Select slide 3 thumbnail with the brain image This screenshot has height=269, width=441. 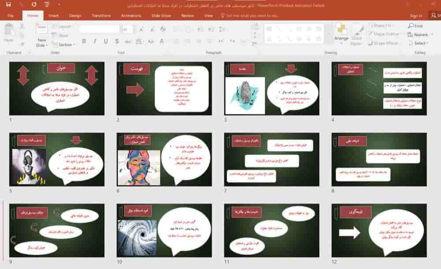pos(272,88)
